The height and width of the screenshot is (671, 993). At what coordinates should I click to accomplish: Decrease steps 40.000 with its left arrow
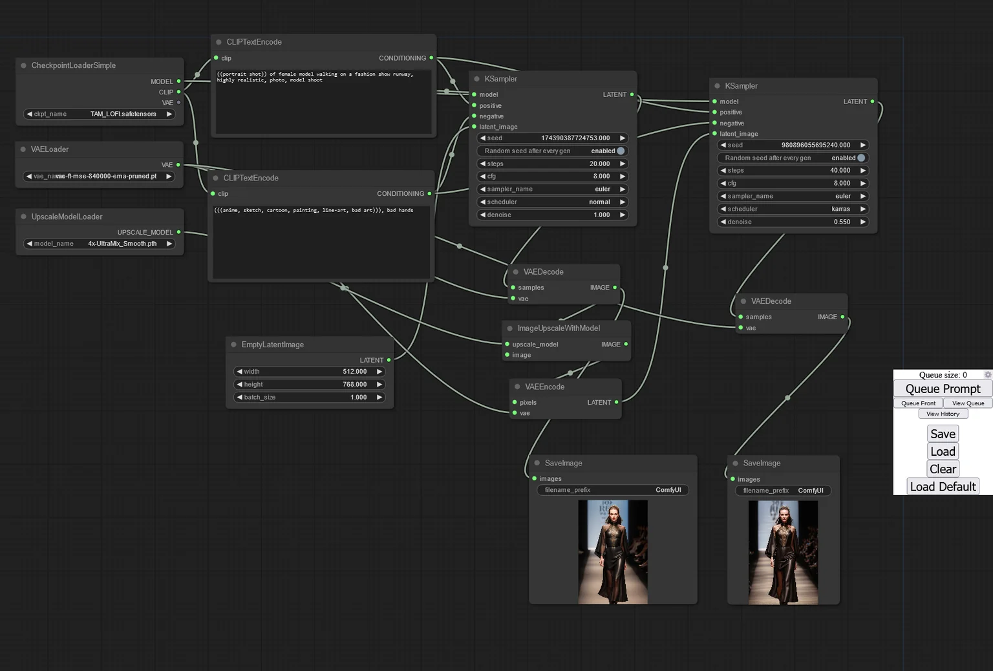[x=723, y=171]
